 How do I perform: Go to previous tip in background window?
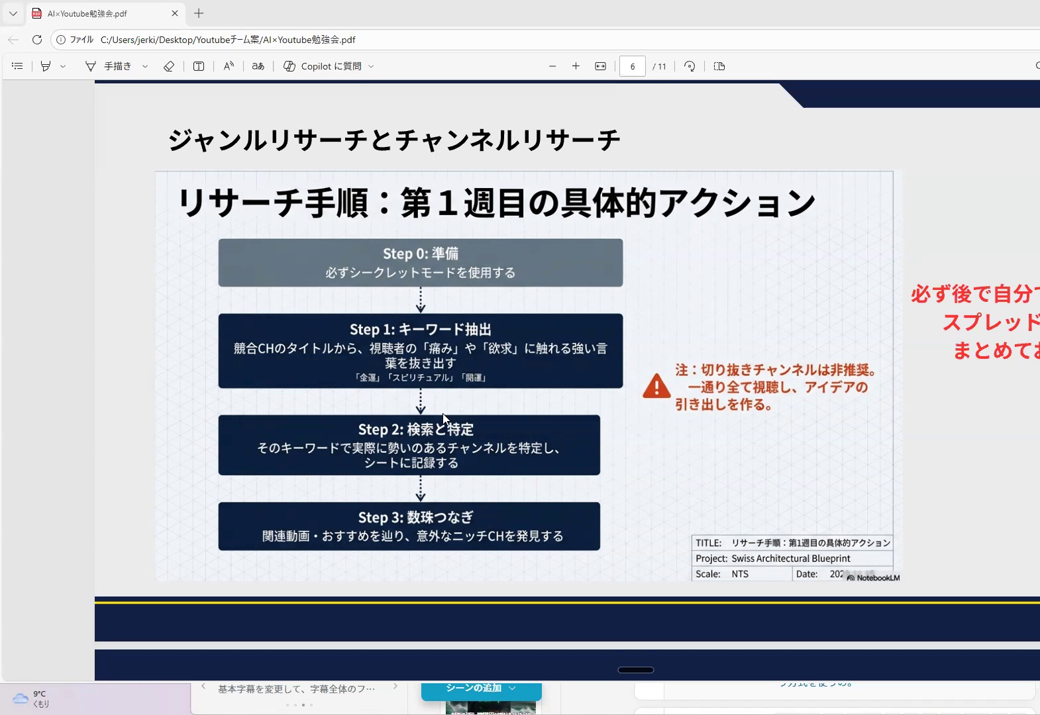(x=203, y=687)
